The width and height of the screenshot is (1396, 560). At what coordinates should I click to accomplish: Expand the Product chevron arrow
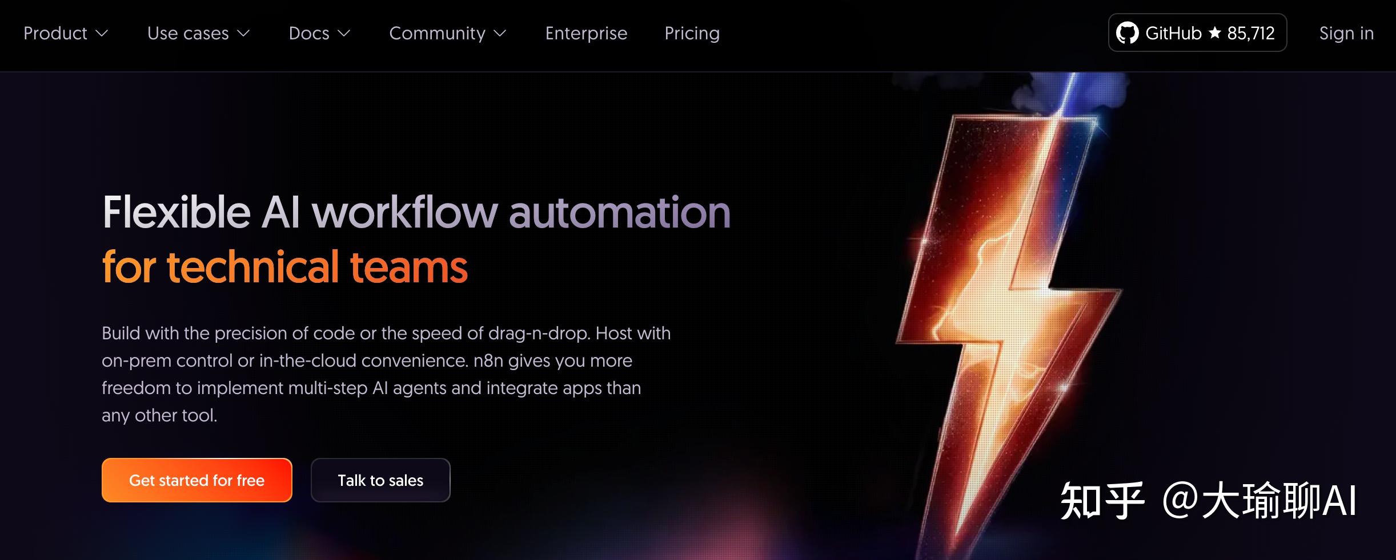pos(102,34)
